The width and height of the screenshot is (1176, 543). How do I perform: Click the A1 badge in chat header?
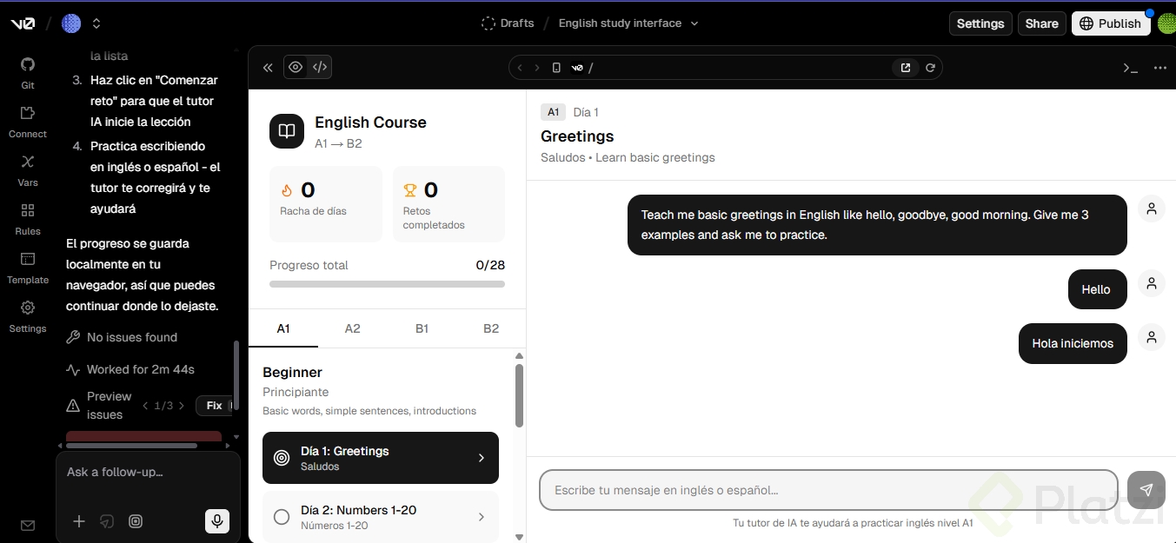(553, 112)
